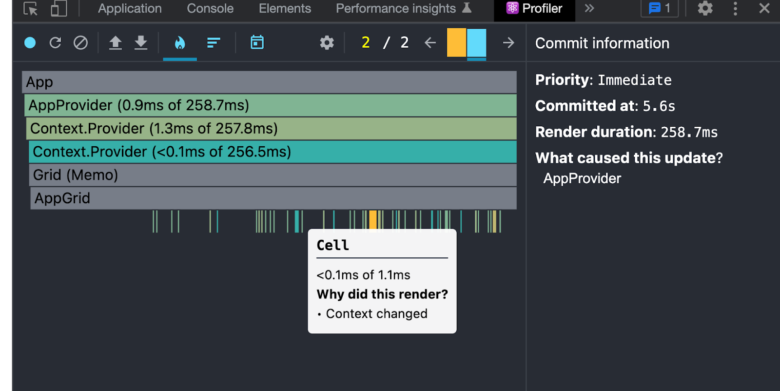Select Context.Provider 1.3ms of 257.8ms bar
Screen dimensions: 780x391
[272, 129]
